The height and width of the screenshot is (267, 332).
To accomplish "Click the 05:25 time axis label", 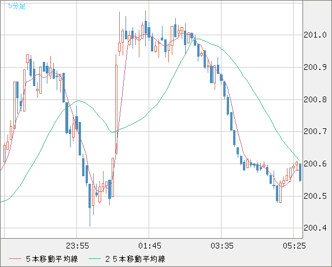I will (294, 246).
